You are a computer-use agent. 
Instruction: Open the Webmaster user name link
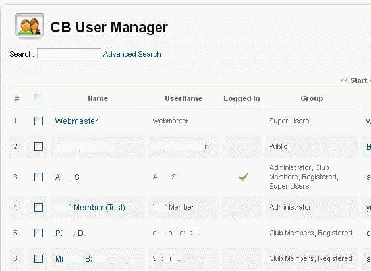(x=76, y=121)
